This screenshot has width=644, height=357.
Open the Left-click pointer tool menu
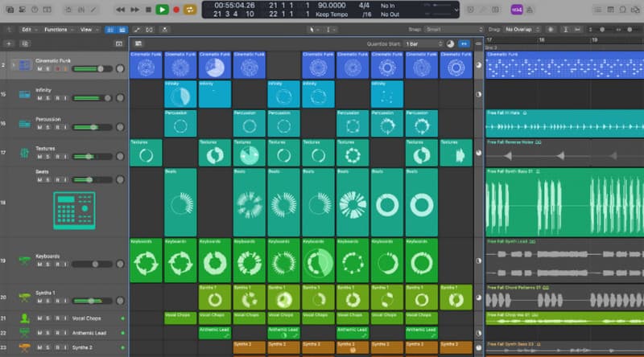click(x=313, y=30)
